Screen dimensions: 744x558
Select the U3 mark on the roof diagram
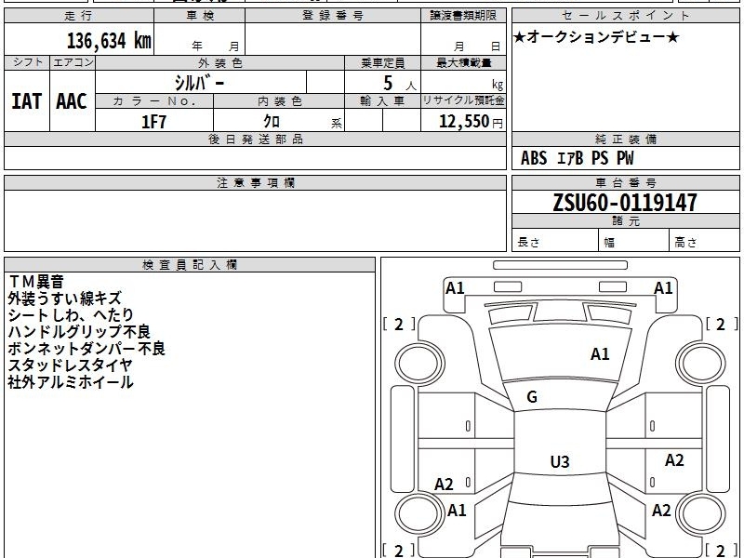coord(560,461)
